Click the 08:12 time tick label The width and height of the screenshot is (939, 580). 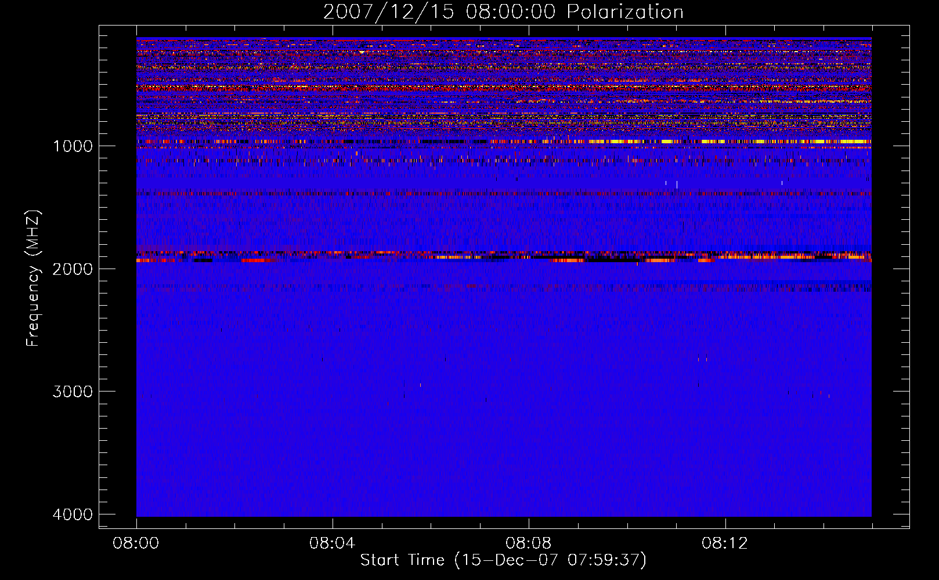click(724, 543)
